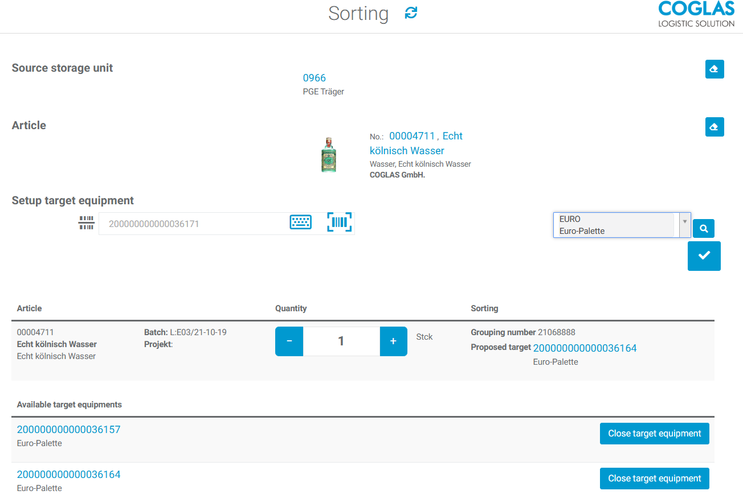Open the on-screen keyboard icon
Screen dimensions: 743x503
(x=301, y=222)
